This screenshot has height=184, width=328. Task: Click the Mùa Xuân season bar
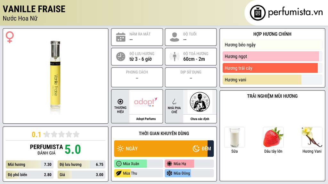pos(138,164)
